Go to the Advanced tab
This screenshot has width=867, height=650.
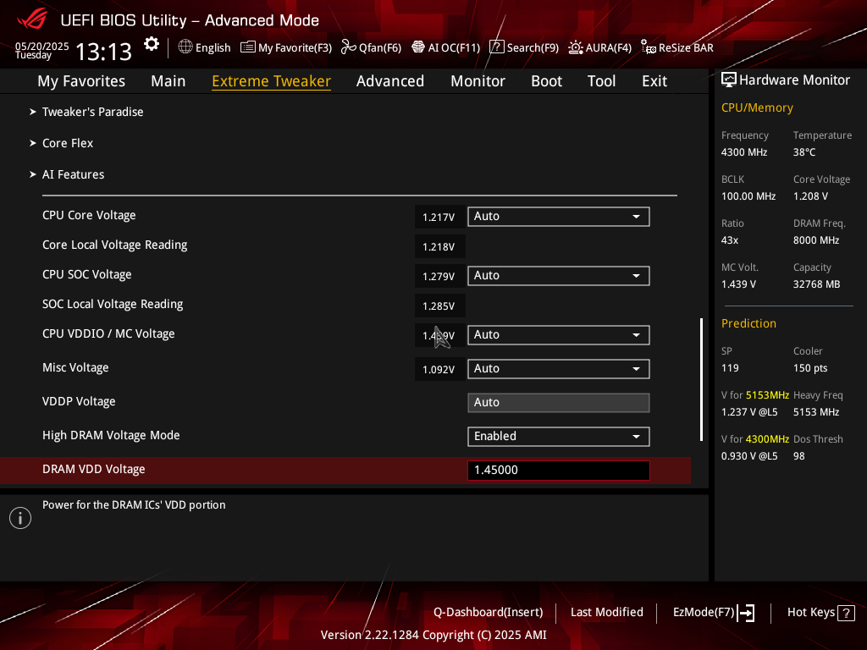point(390,81)
